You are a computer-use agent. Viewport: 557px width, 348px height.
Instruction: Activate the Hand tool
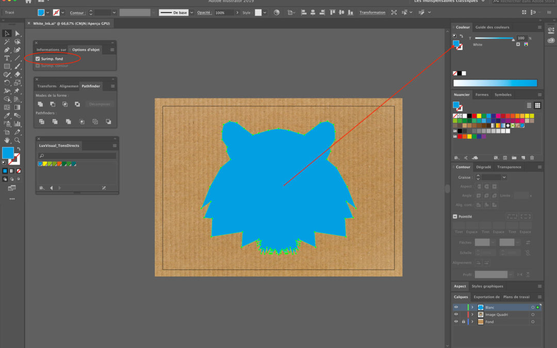pyautogui.click(x=7, y=140)
